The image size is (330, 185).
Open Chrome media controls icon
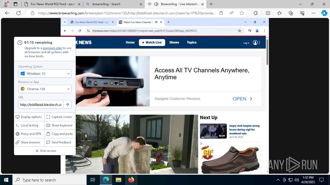coord(250,31)
